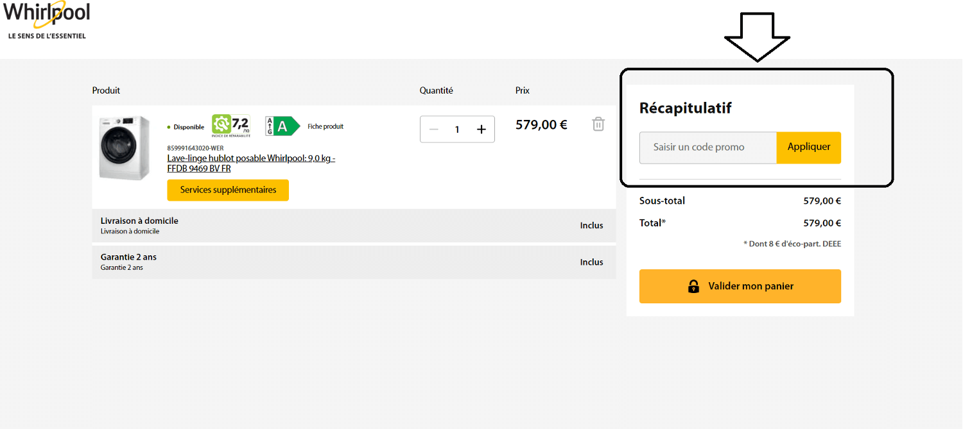
Task: Remove the washing machine with trash icon
Action: pos(598,124)
